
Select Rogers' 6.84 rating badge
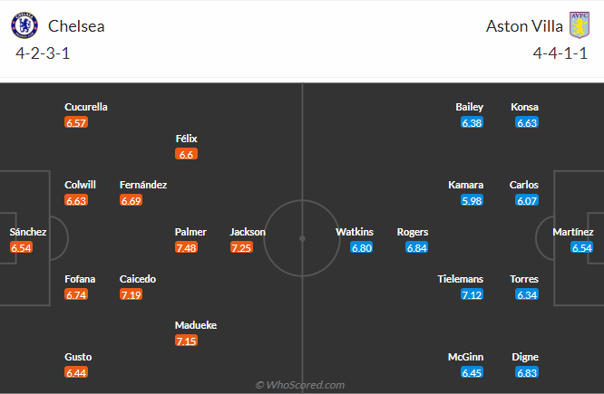pyautogui.click(x=417, y=247)
